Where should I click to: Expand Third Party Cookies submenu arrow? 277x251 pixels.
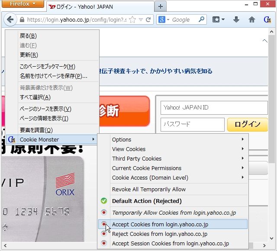[x=243, y=158]
